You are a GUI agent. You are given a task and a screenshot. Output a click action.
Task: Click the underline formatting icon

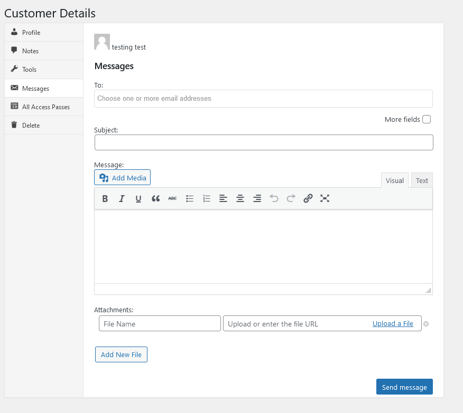[x=138, y=199]
